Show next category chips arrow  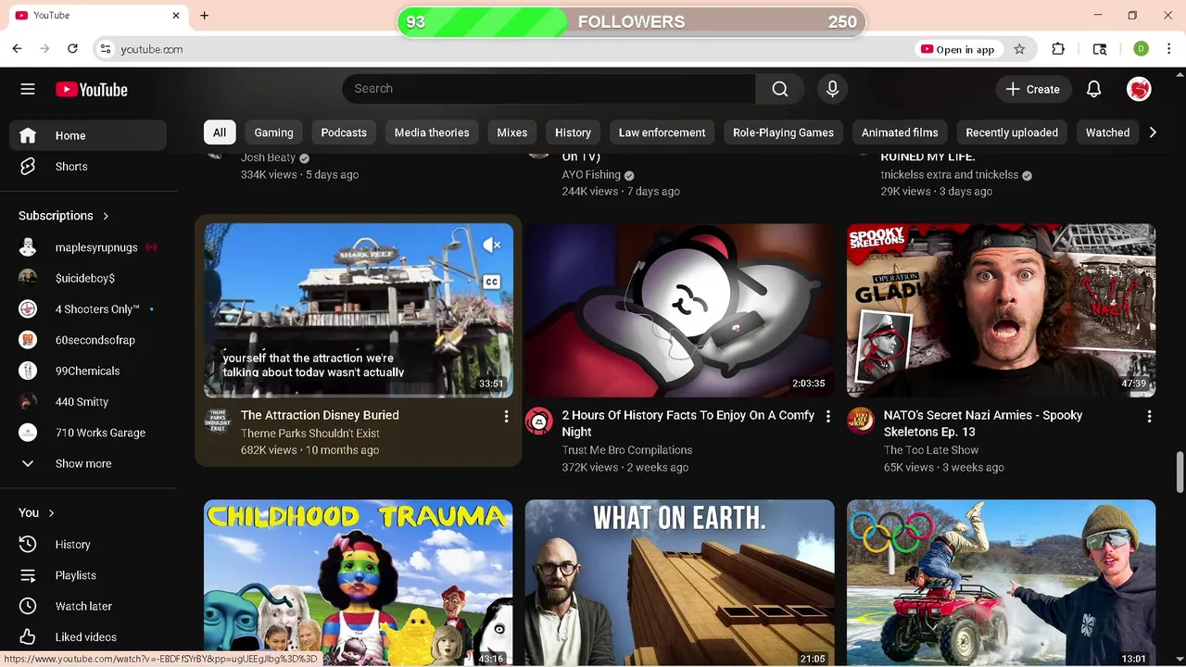pyautogui.click(x=1153, y=132)
